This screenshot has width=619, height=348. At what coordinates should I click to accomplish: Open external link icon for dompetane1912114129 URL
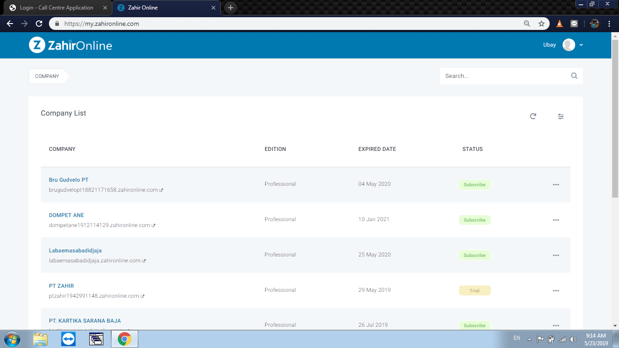click(154, 226)
